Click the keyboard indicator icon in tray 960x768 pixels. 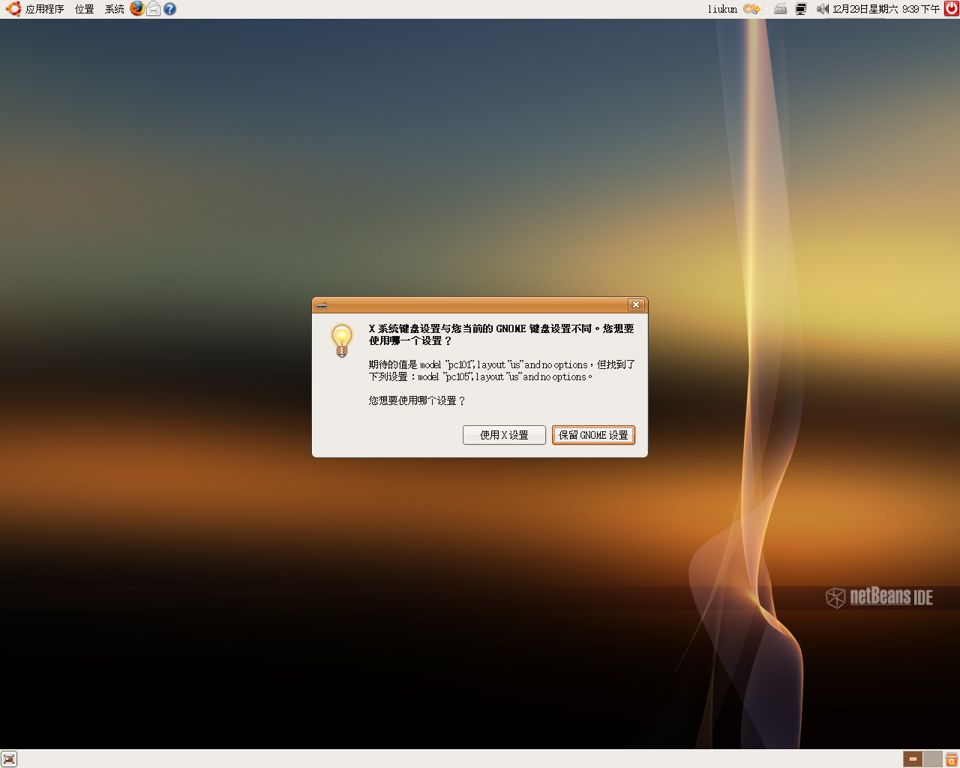coord(780,9)
